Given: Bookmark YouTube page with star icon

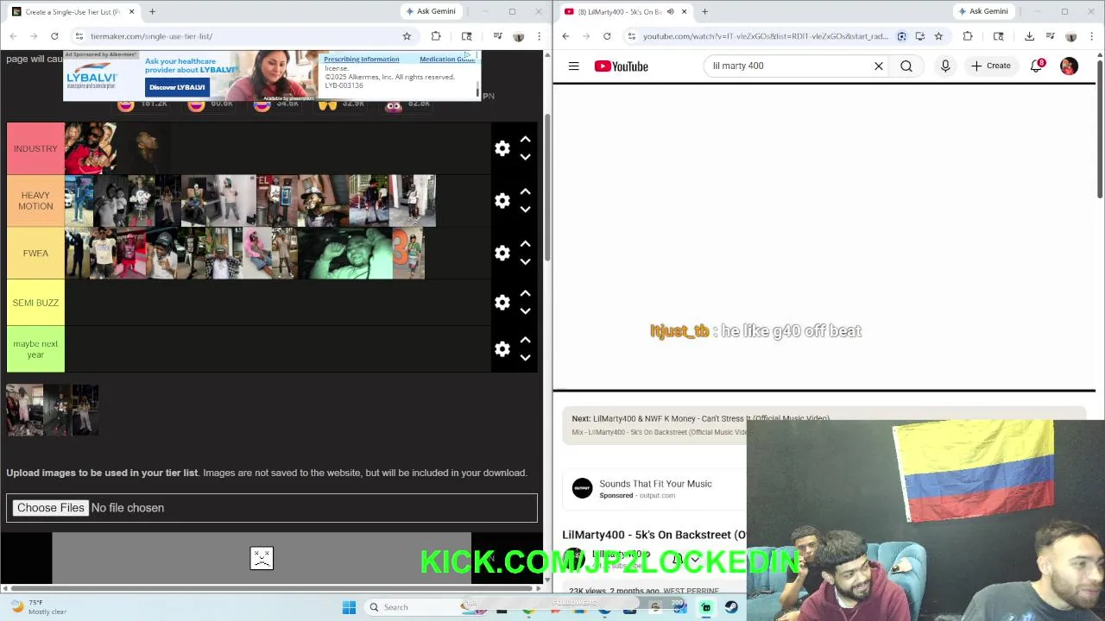Looking at the screenshot, I should [938, 36].
